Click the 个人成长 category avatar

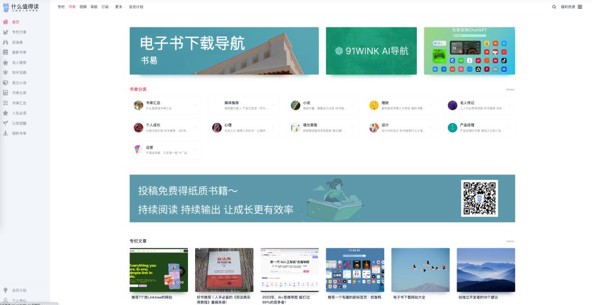pyautogui.click(x=138, y=127)
